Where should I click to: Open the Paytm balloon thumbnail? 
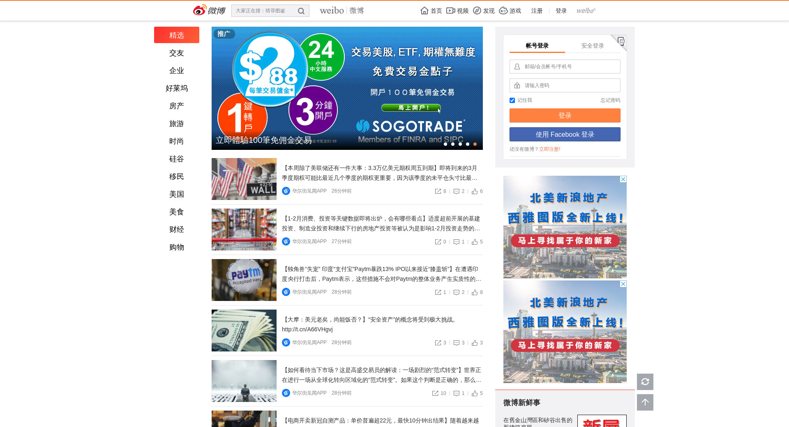click(244, 280)
